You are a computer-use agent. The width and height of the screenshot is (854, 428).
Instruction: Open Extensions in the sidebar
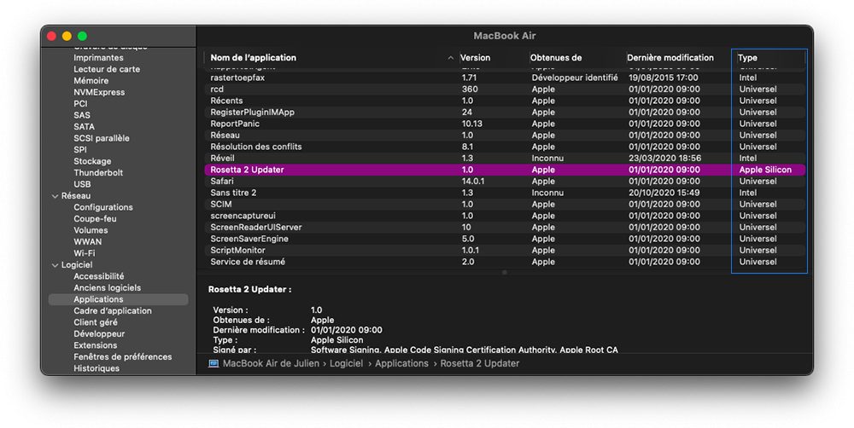[x=96, y=345]
